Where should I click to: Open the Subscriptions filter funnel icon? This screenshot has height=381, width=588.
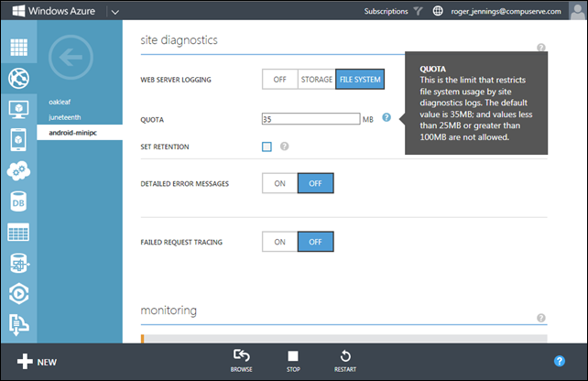pyautogui.click(x=419, y=11)
